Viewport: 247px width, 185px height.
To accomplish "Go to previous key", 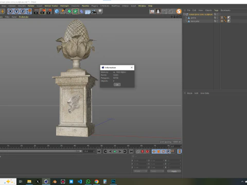I will pyautogui.click(x=105, y=152).
